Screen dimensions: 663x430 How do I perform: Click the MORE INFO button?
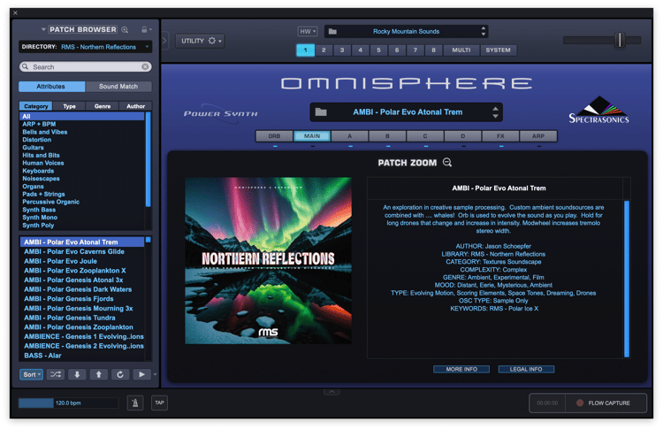[x=461, y=370]
